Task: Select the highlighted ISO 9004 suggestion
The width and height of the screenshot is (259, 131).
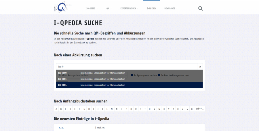Action: tap(129, 85)
